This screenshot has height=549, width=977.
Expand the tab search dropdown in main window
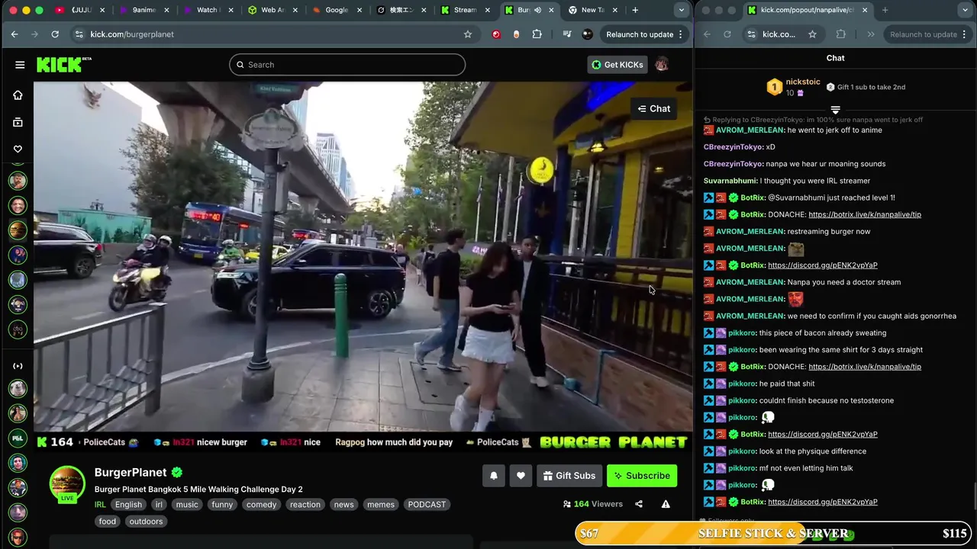click(681, 10)
